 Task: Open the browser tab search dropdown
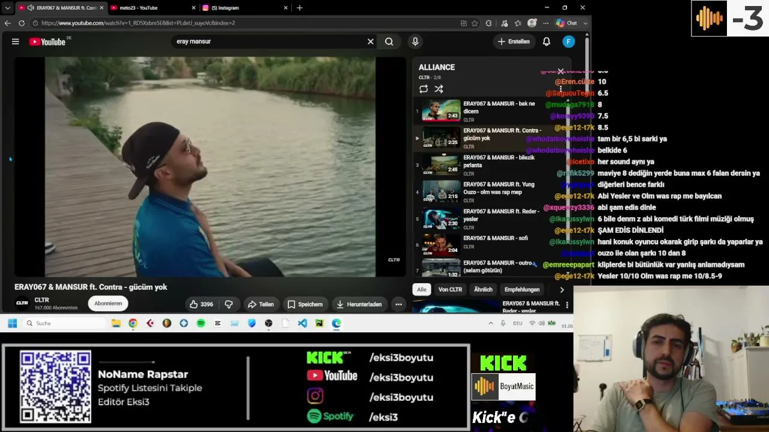[7, 8]
